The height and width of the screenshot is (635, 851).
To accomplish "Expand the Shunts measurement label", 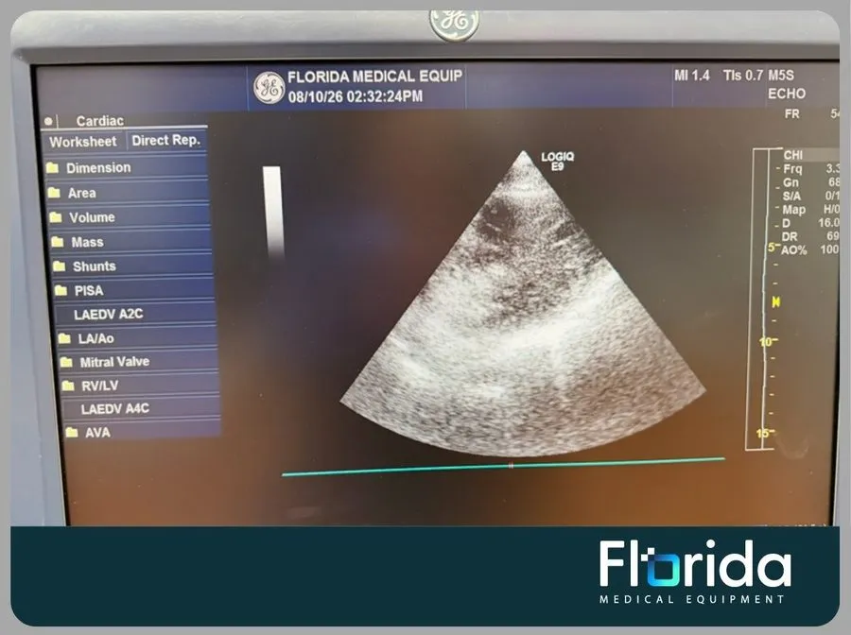I will pyautogui.click(x=95, y=266).
